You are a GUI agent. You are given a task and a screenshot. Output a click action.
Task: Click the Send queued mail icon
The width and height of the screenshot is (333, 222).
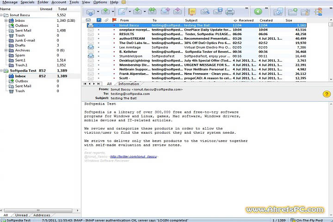(105, 12)
